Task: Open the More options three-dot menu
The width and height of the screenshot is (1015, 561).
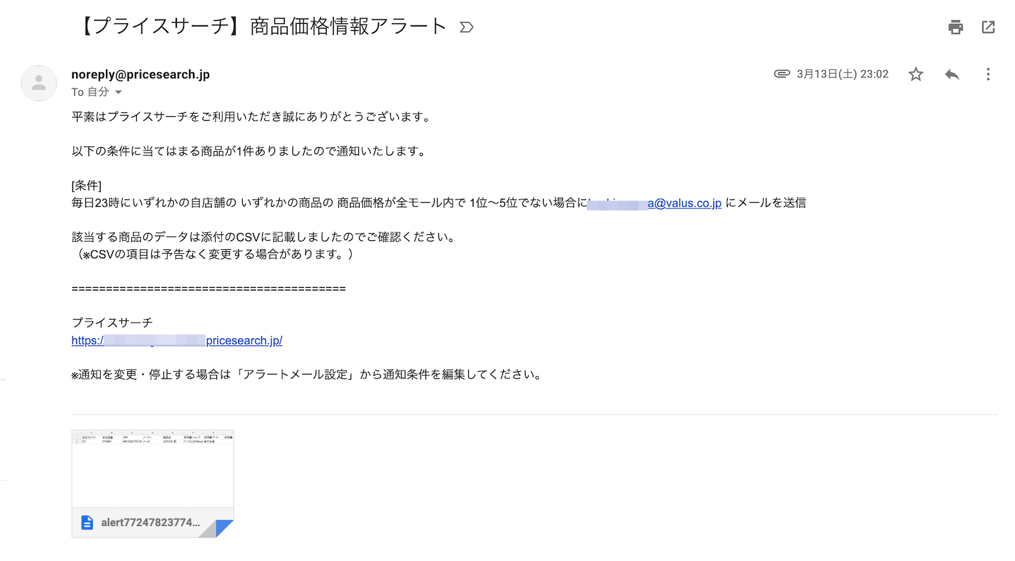Action: (988, 74)
